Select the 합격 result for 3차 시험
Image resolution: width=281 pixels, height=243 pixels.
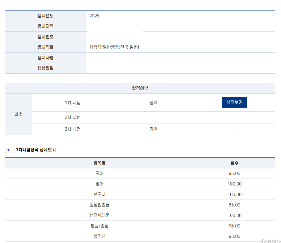[153, 129]
